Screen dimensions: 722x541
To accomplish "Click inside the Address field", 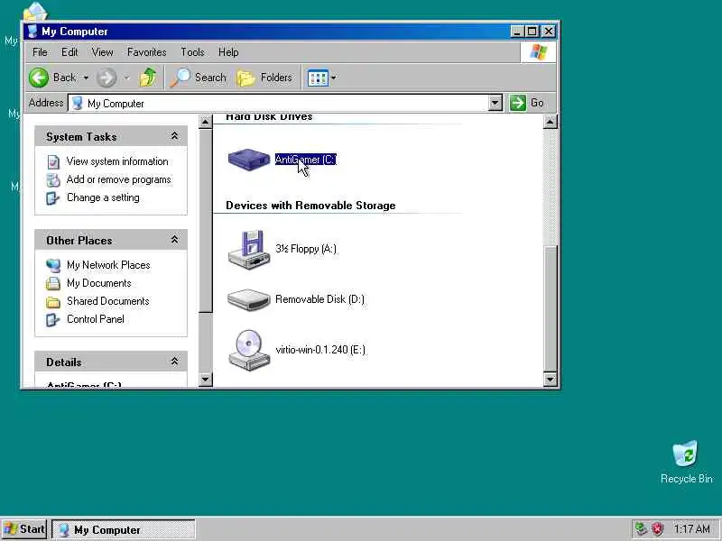I will coord(279,103).
